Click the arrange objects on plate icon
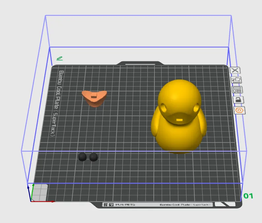This screenshot has width=262, height=223. (237, 90)
